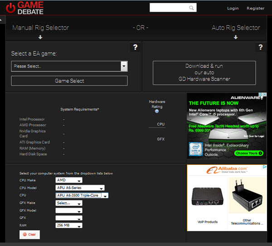Click the Hard Disk Space requirement label
Image resolution: width=272 pixels, height=246 pixels.
point(33,154)
